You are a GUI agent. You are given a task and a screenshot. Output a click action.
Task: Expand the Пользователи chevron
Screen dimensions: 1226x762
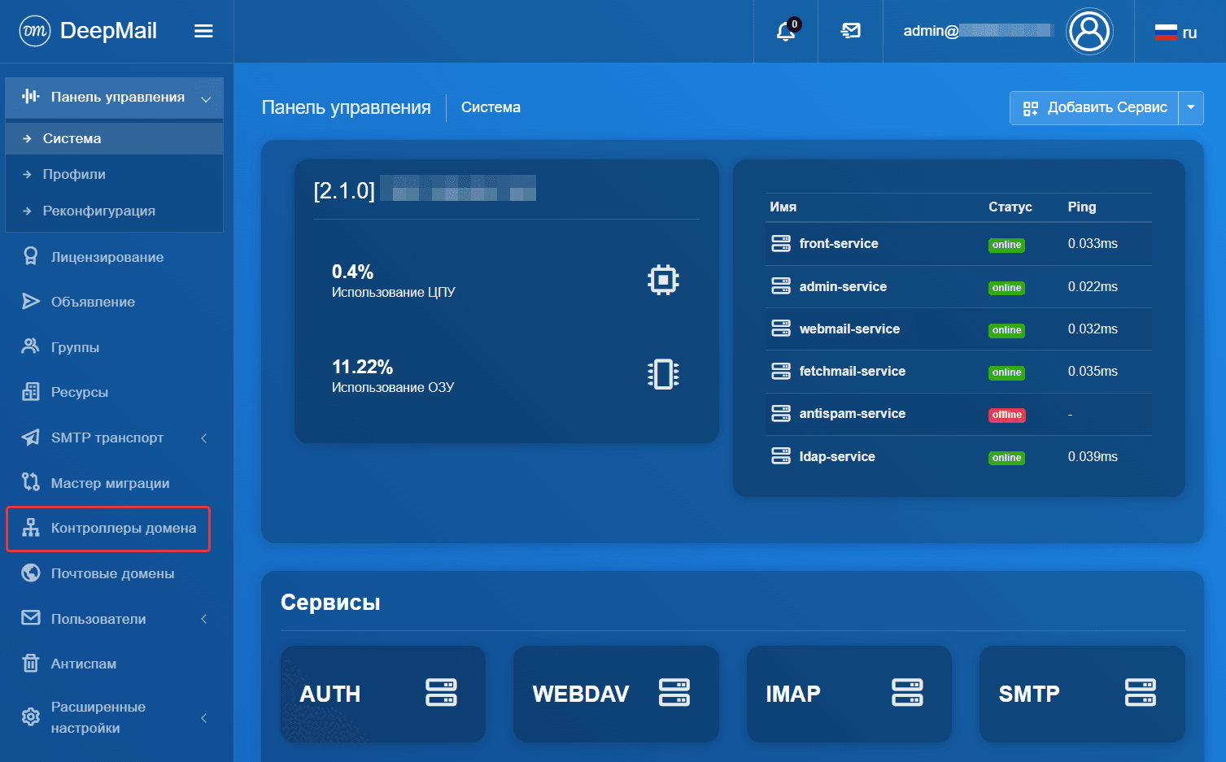click(x=204, y=619)
